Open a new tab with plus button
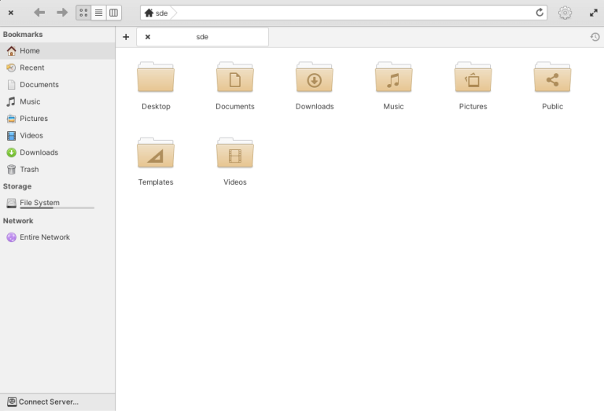 coord(126,37)
